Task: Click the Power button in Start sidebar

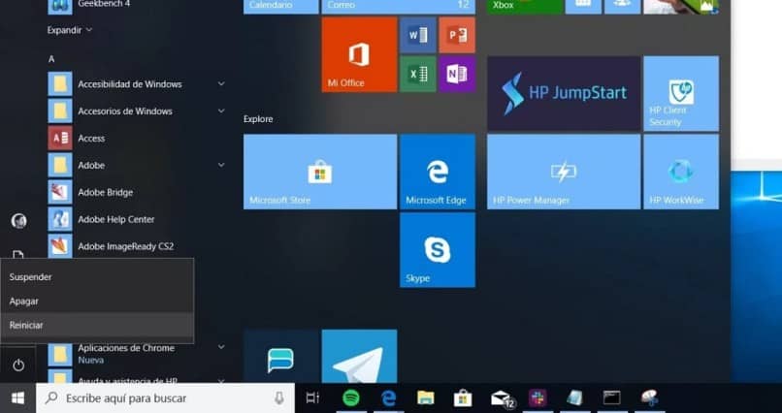Action: 18,365
